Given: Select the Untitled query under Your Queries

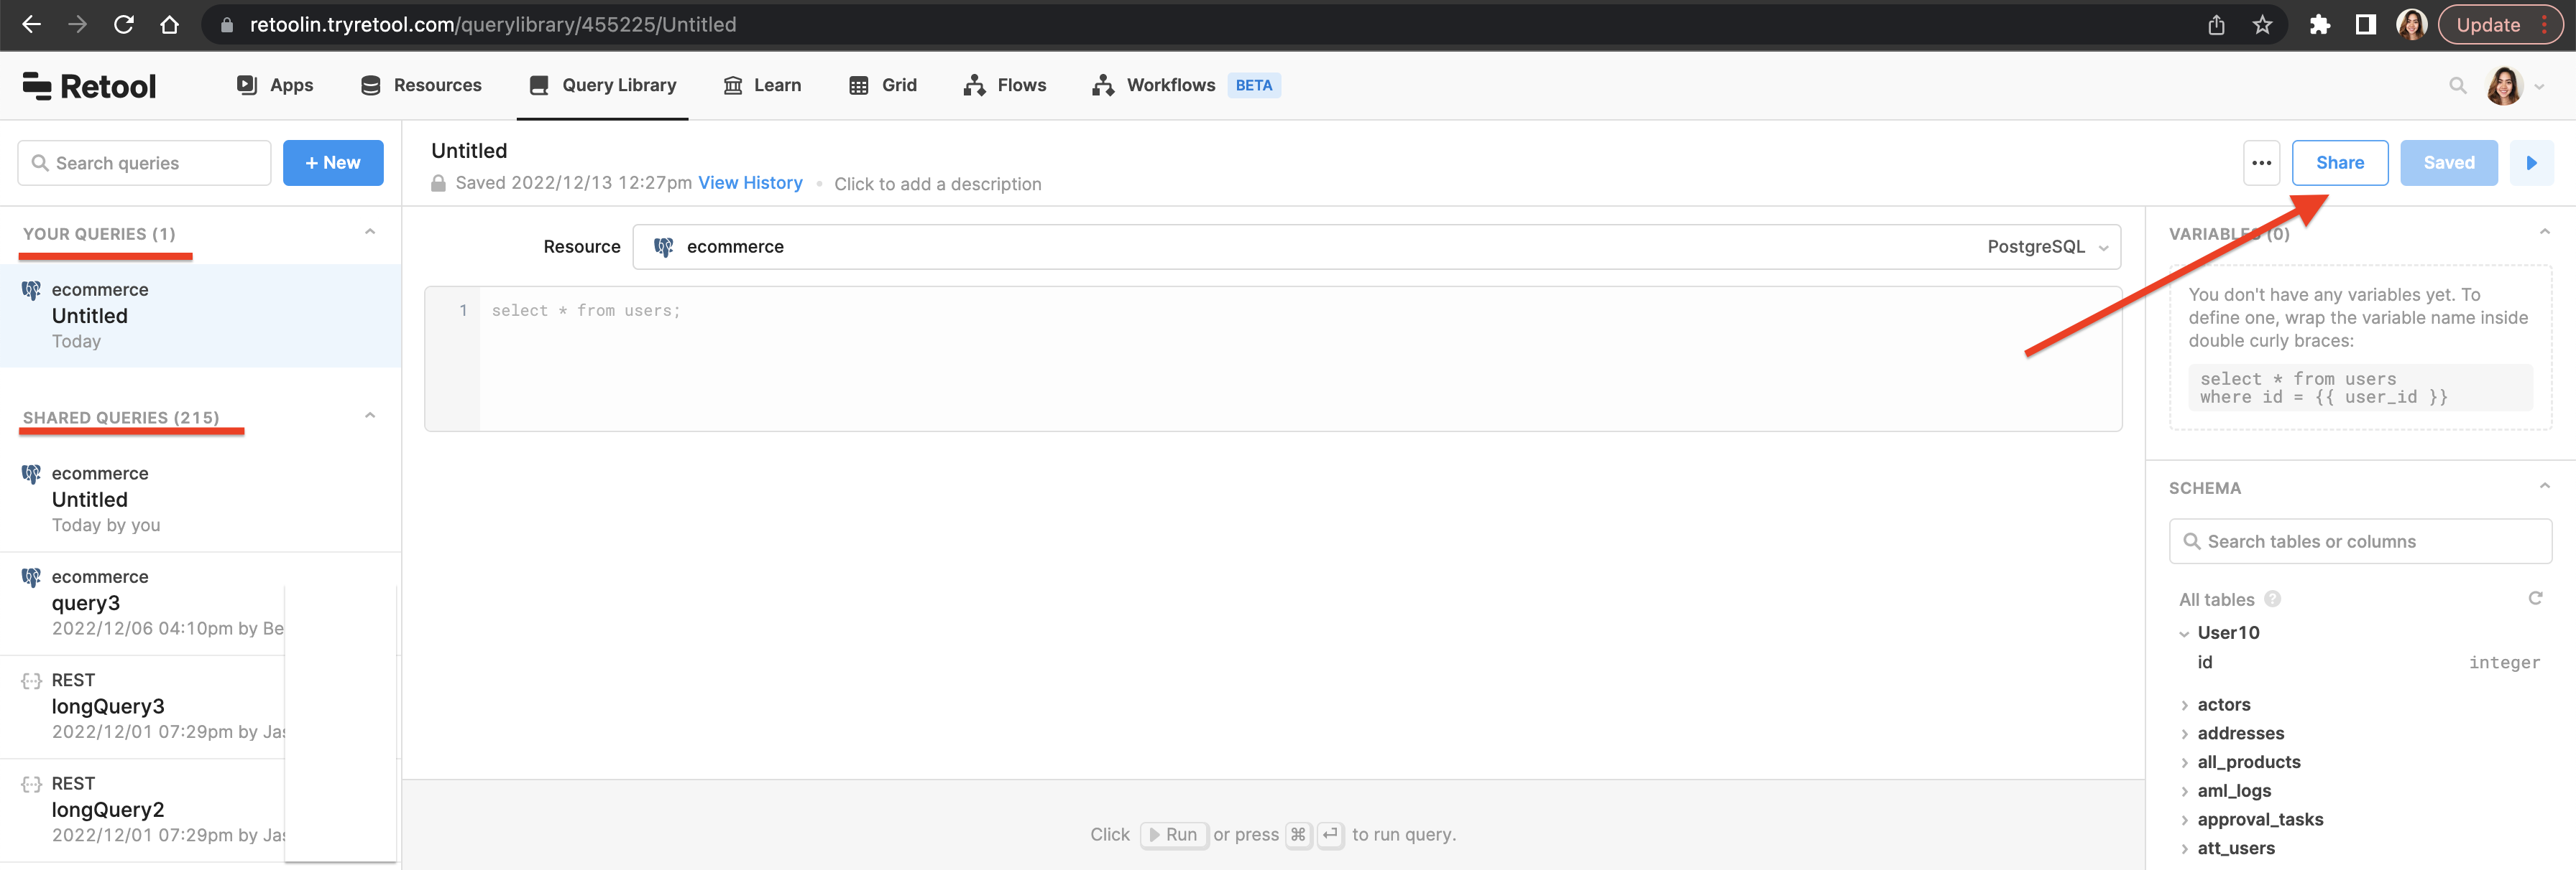Looking at the screenshot, I should [x=200, y=316].
